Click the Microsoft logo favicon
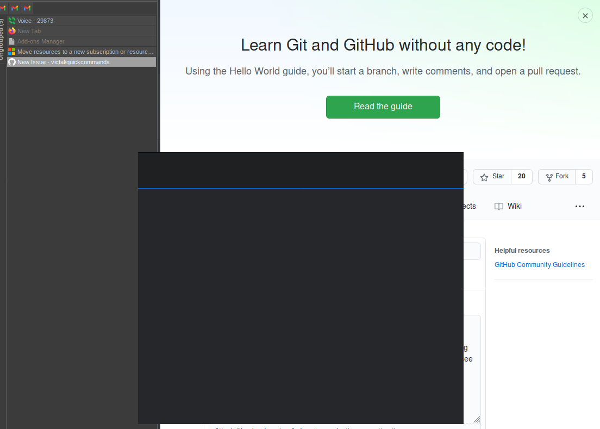The height and width of the screenshot is (429, 600). tap(12, 52)
